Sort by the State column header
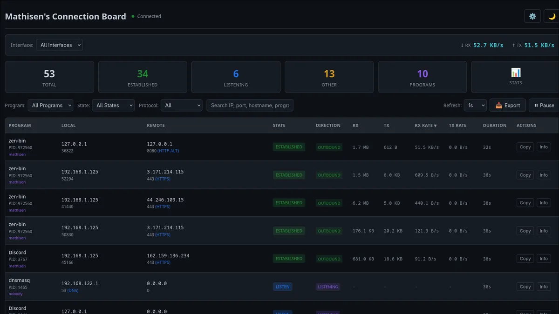Image resolution: width=559 pixels, height=314 pixels. [x=279, y=126]
